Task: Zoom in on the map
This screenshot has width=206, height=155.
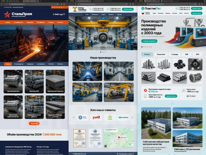Action: point(132,143)
